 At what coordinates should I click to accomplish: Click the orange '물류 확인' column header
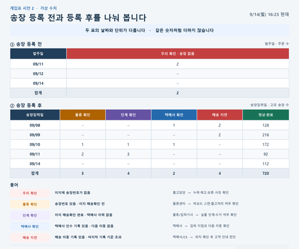point(83,115)
